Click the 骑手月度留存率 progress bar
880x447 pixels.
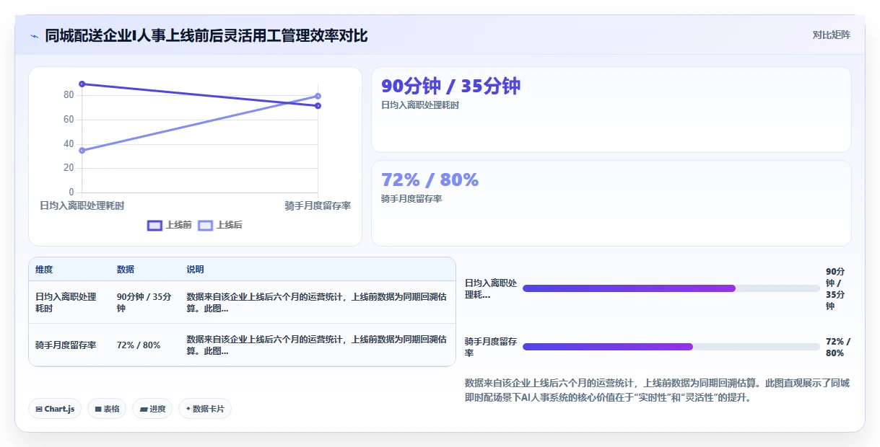coord(671,347)
